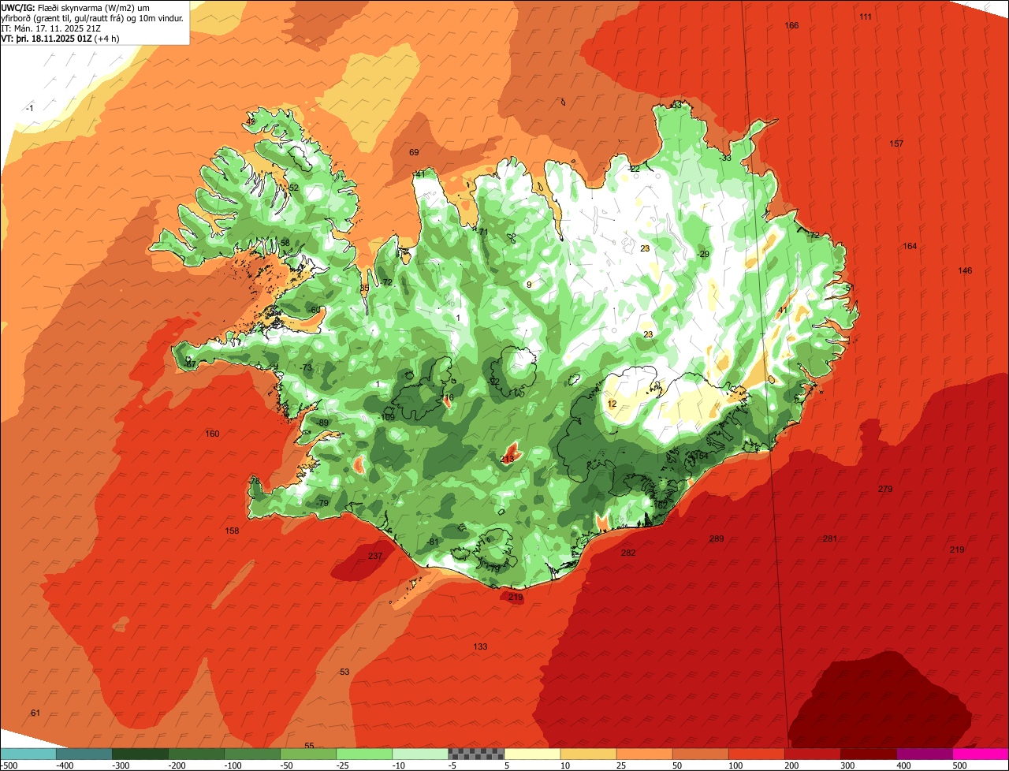Click the ocean value 133

click(480, 646)
